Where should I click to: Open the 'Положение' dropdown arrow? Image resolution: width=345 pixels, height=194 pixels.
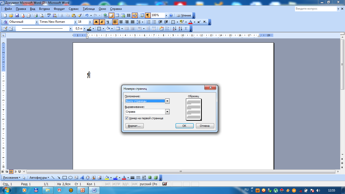click(x=167, y=101)
